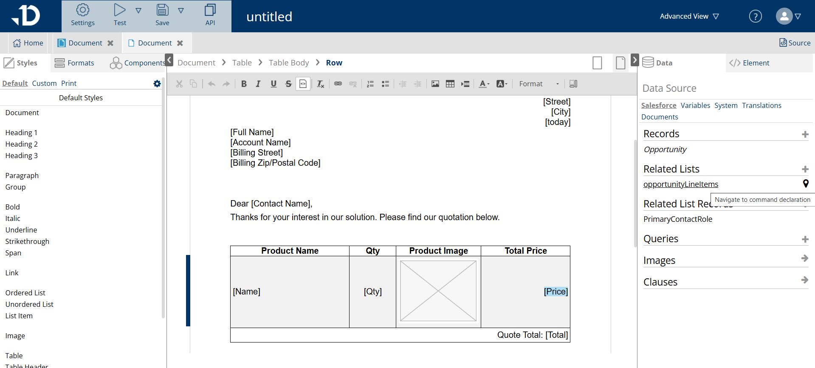Image resolution: width=815 pixels, height=368 pixels.
Task: Insert a numbered list
Action: point(370,84)
